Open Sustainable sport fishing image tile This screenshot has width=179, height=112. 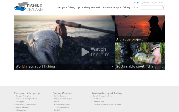pyautogui.click(x=140, y=56)
